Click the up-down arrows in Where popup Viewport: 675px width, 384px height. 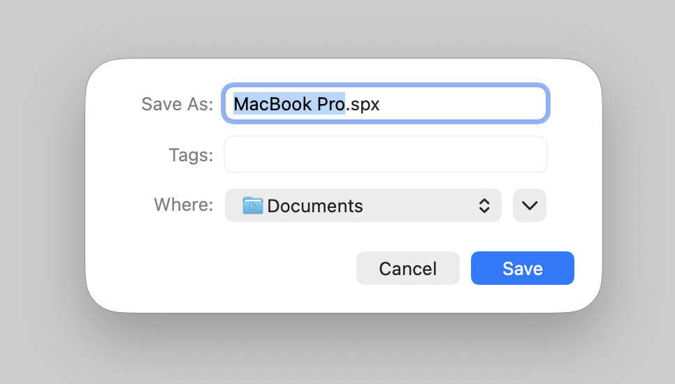tap(484, 205)
